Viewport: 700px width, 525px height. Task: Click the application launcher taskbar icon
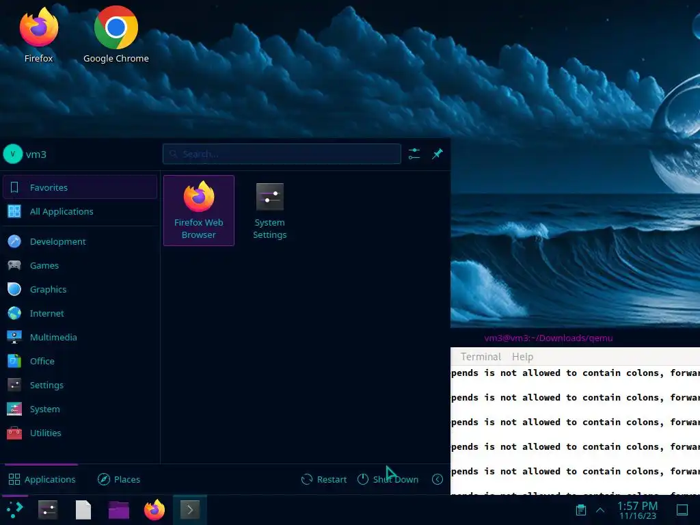point(15,510)
